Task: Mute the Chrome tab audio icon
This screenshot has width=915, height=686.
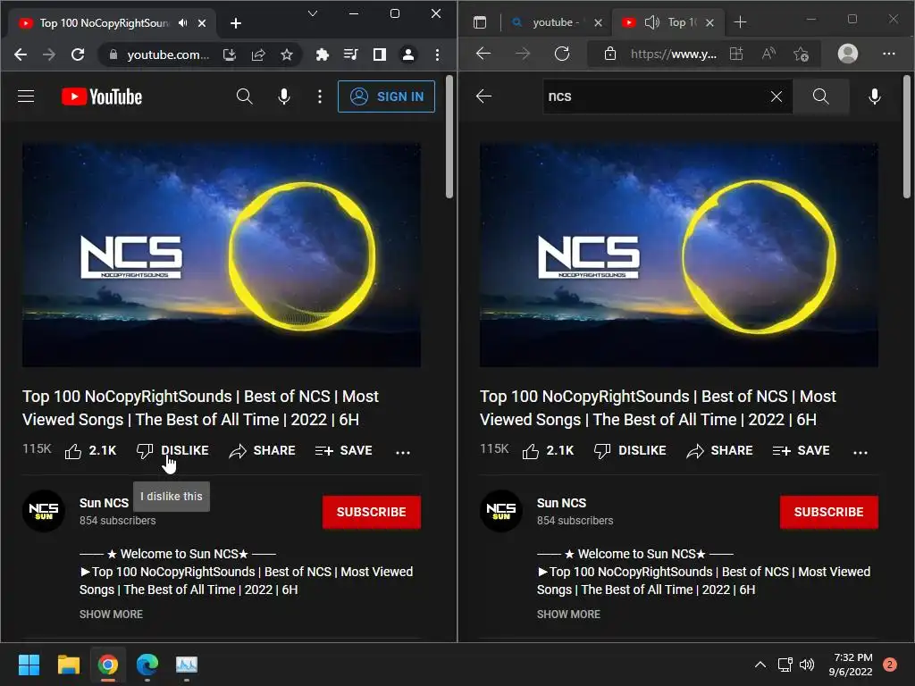Action: 183,22
